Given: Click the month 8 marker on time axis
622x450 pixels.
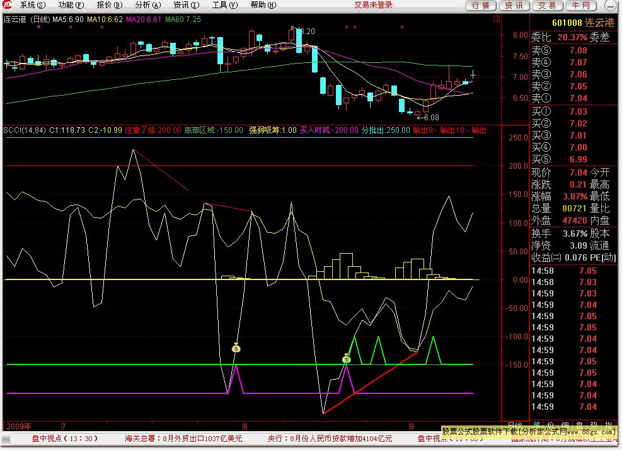Looking at the screenshot, I should pos(245,426).
